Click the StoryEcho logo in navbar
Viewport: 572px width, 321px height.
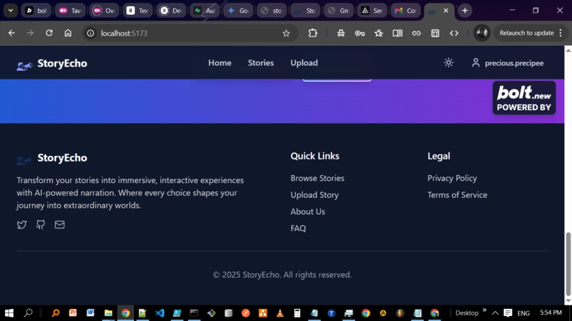coord(52,63)
